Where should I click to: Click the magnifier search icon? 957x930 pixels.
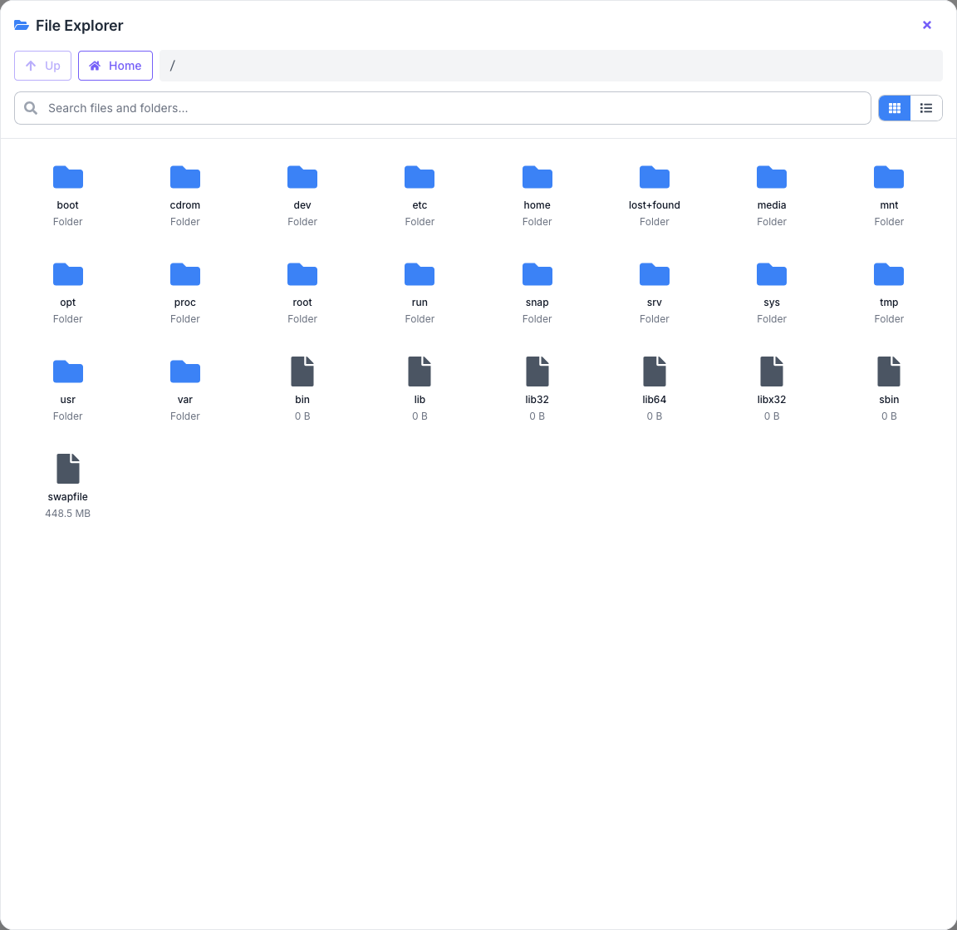coord(31,108)
